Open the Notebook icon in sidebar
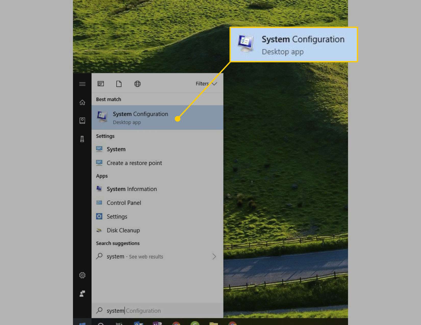Image resolution: width=421 pixels, height=325 pixels. pos(82,120)
